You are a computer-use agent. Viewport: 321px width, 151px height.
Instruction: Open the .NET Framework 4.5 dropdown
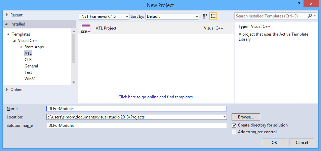point(104,16)
